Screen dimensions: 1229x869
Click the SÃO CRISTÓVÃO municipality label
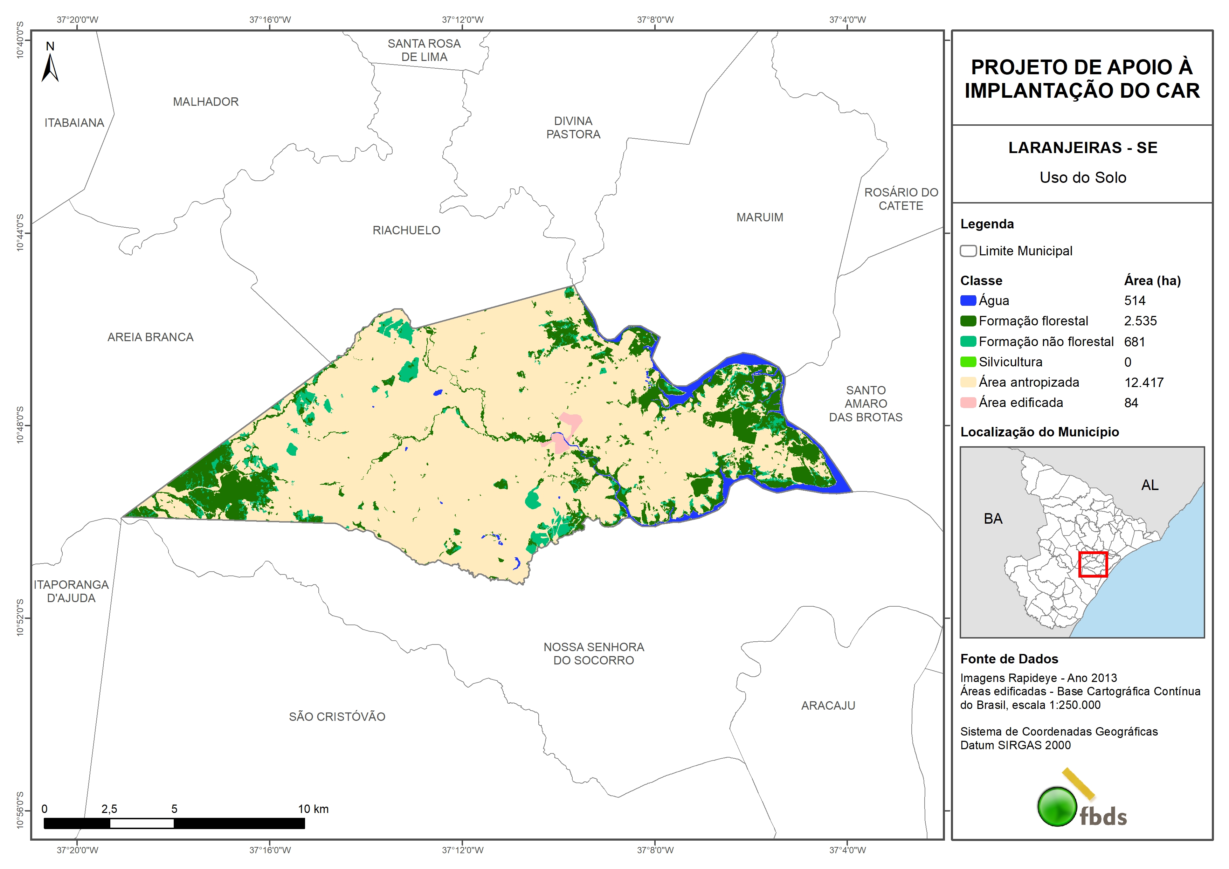tap(337, 717)
